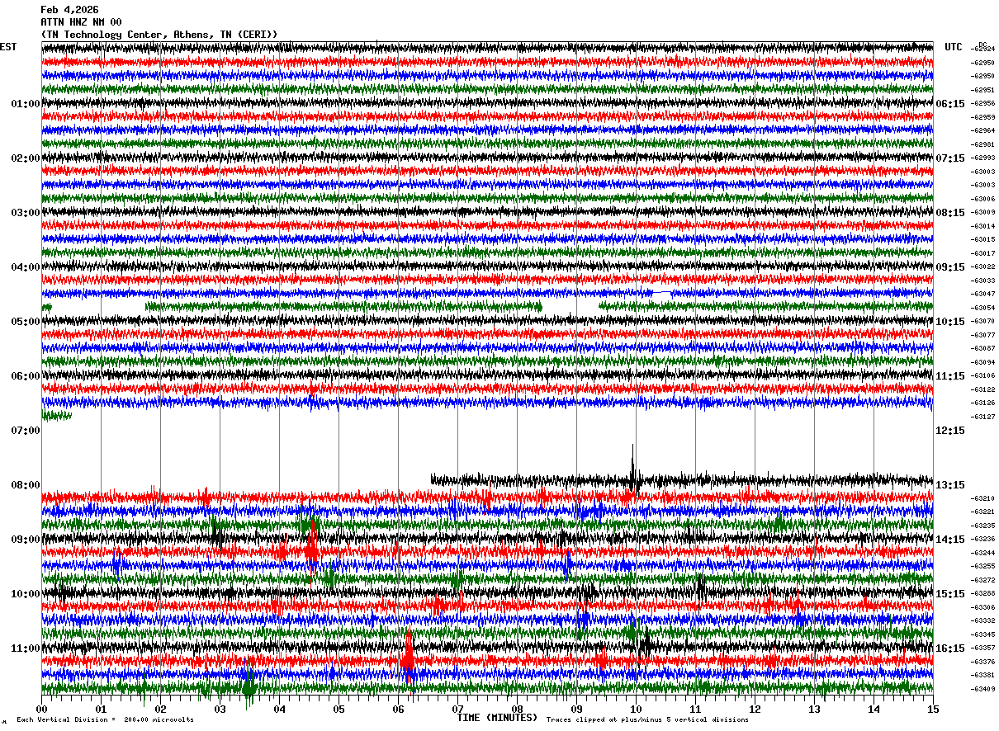This screenshot has width=999, height=731.
Task: Click the -63357 DC offset value
Action: tap(983, 648)
